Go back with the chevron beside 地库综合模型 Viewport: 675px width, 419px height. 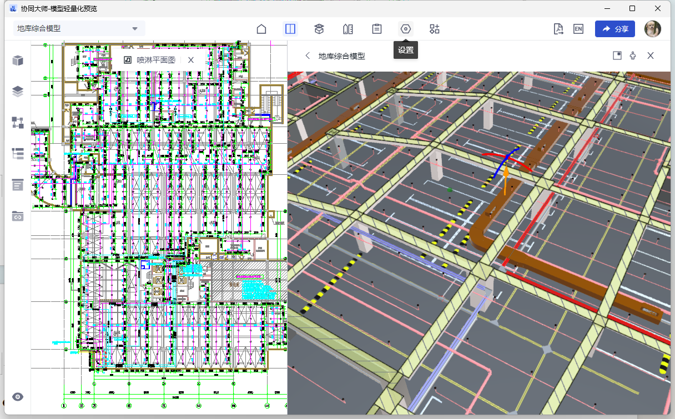(308, 55)
